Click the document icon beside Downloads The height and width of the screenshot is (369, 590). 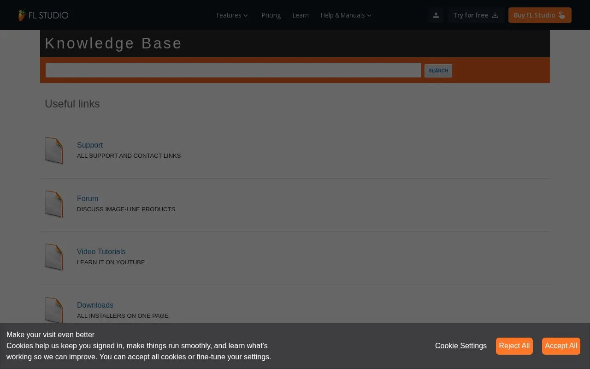pos(54,310)
